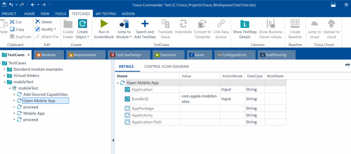Open the API TESTING ribbon tab
The width and height of the screenshot is (351, 154).
click(106, 14)
